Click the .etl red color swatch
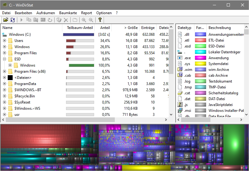Image resolution: width=249 pixels, height=171 pixels. pyautogui.click(x=201, y=40)
